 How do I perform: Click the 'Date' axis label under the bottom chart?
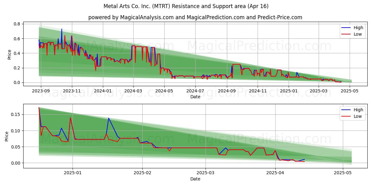(195, 179)
